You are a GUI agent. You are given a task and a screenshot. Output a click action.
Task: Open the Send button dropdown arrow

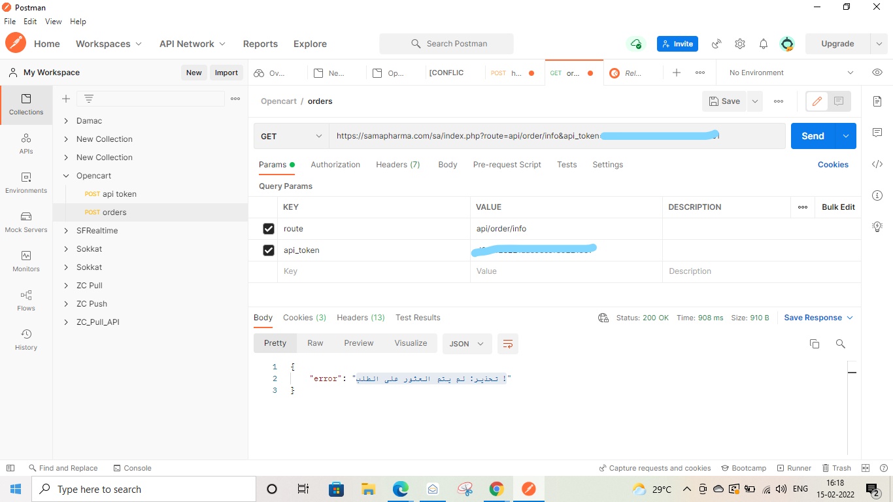pyautogui.click(x=846, y=136)
